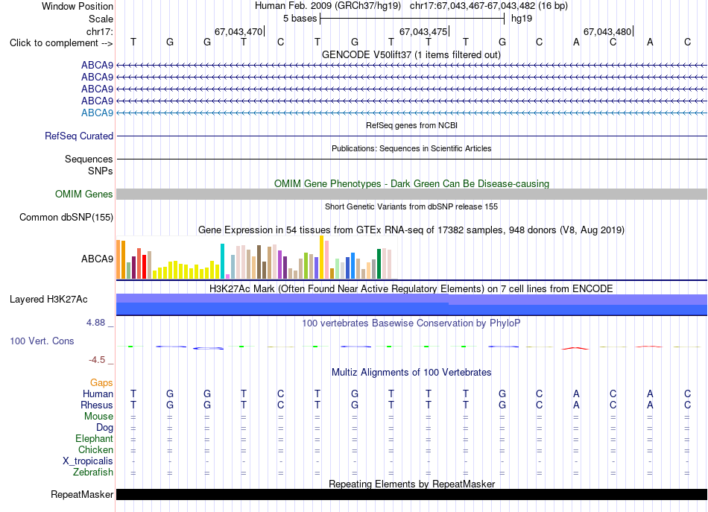Click the black RepeatMasker bar

[411, 494]
